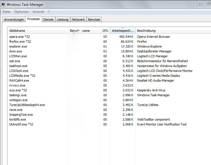Sort by the Benutzername column header
This screenshot has height=165, width=211.
[x=84, y=31]
